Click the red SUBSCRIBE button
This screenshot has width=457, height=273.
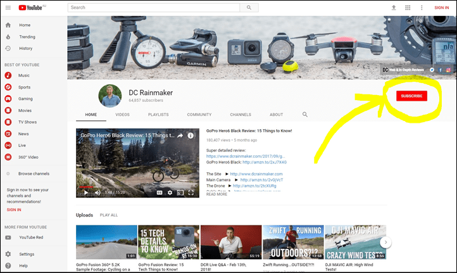click(x=411, y=96)
